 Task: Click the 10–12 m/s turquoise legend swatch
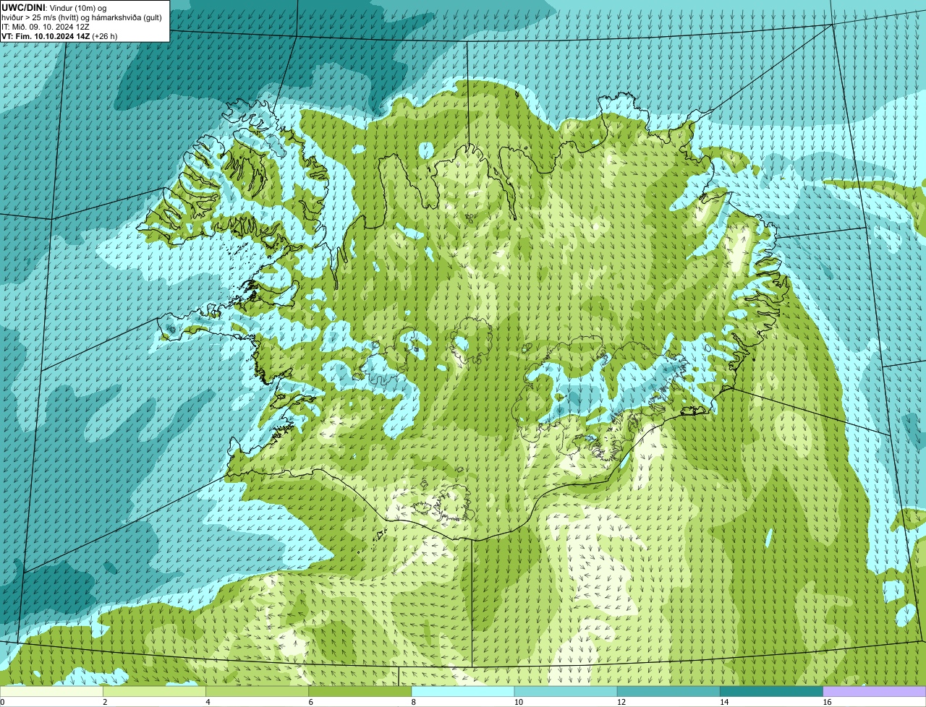pos(566,691)
